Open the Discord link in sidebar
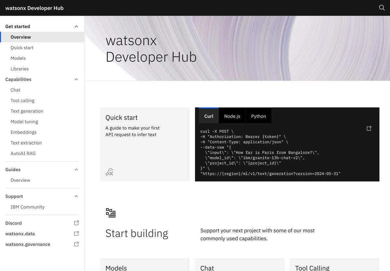The height and width of the screenshot is (271, 390). pos(42,223)
